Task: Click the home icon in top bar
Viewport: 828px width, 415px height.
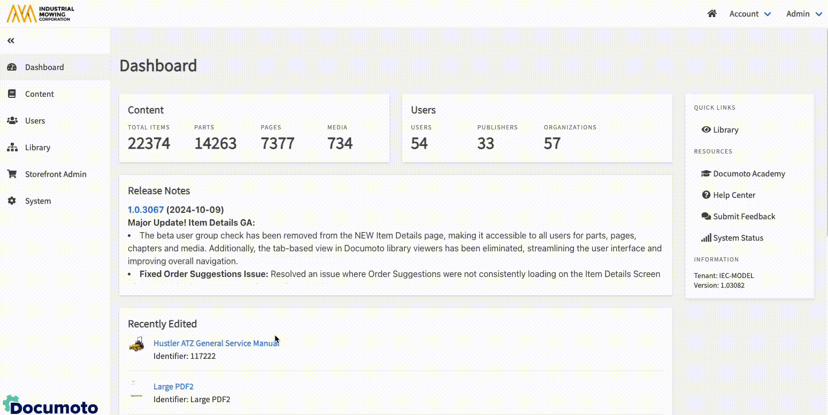Action: [x=711, y=14]
